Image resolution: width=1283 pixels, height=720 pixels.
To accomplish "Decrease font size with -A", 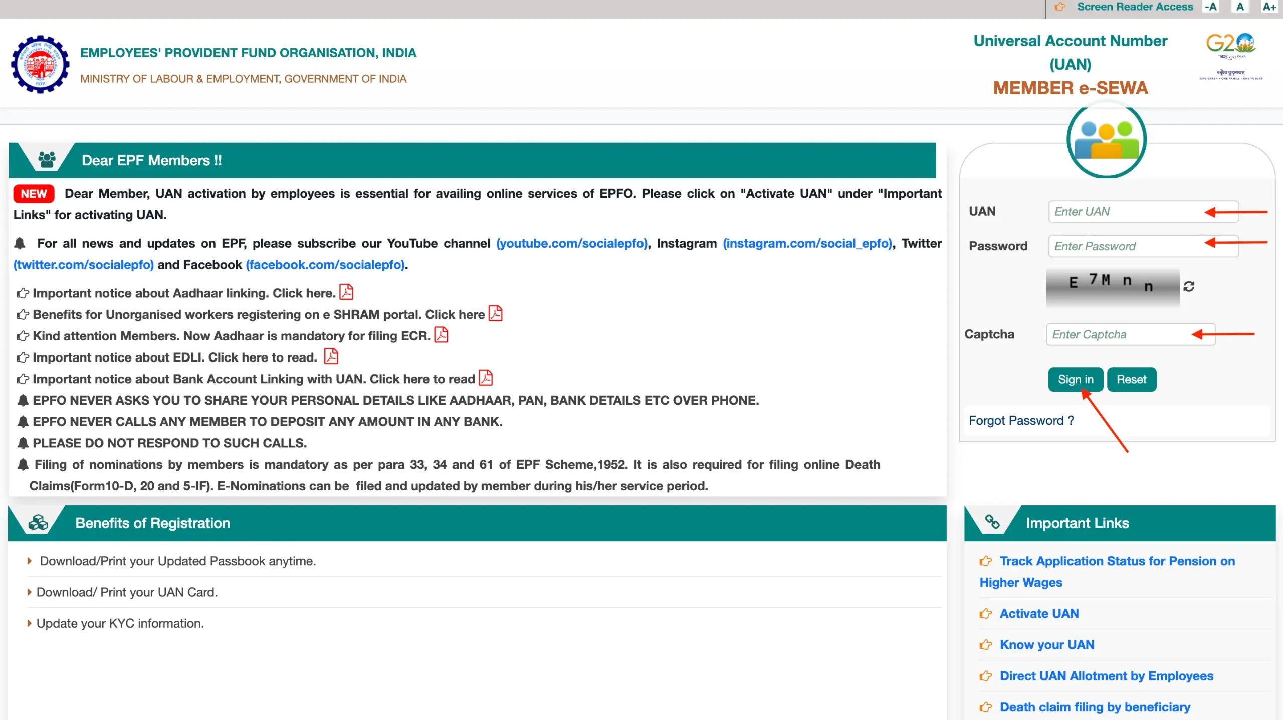I will [x=1211, y=7].
